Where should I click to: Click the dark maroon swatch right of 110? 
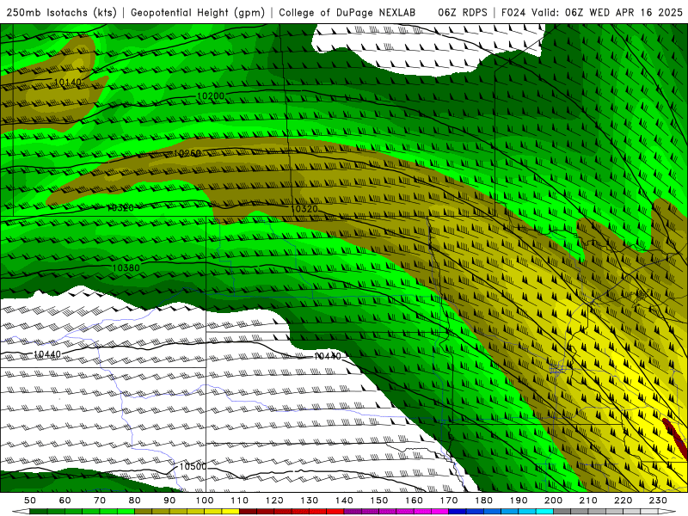click(249, 512)
